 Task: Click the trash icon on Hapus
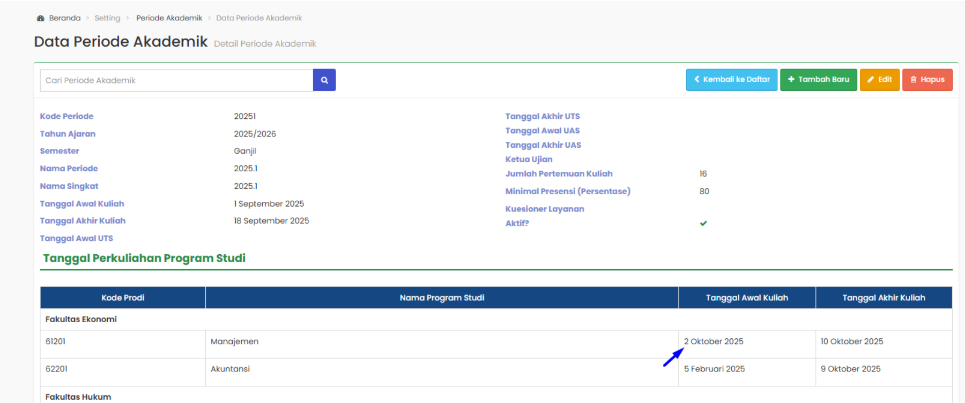914,80
